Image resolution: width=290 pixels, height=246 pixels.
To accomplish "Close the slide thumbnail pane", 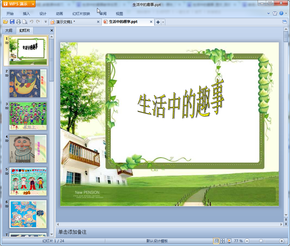I will (x=52, y=31).
